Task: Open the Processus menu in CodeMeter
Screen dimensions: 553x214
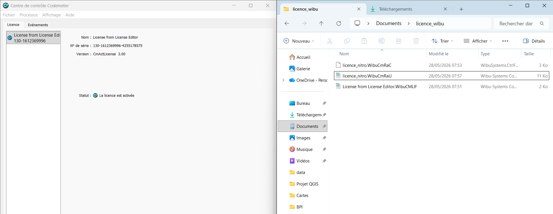Action: [29, 15]
